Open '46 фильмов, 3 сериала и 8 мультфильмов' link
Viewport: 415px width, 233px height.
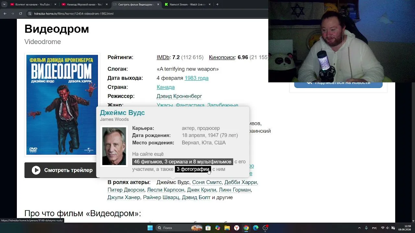click(183, 161)
